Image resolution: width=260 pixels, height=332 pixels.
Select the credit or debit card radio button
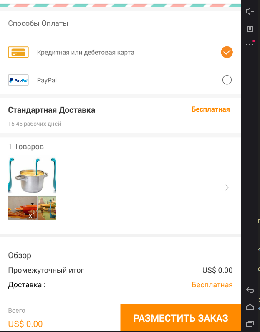[x=227, y=52]
